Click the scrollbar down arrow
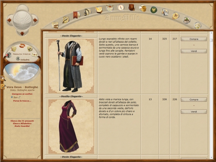The width and height of the screenshot is (216, 162). pyautogui.click(x=211, y=157)
